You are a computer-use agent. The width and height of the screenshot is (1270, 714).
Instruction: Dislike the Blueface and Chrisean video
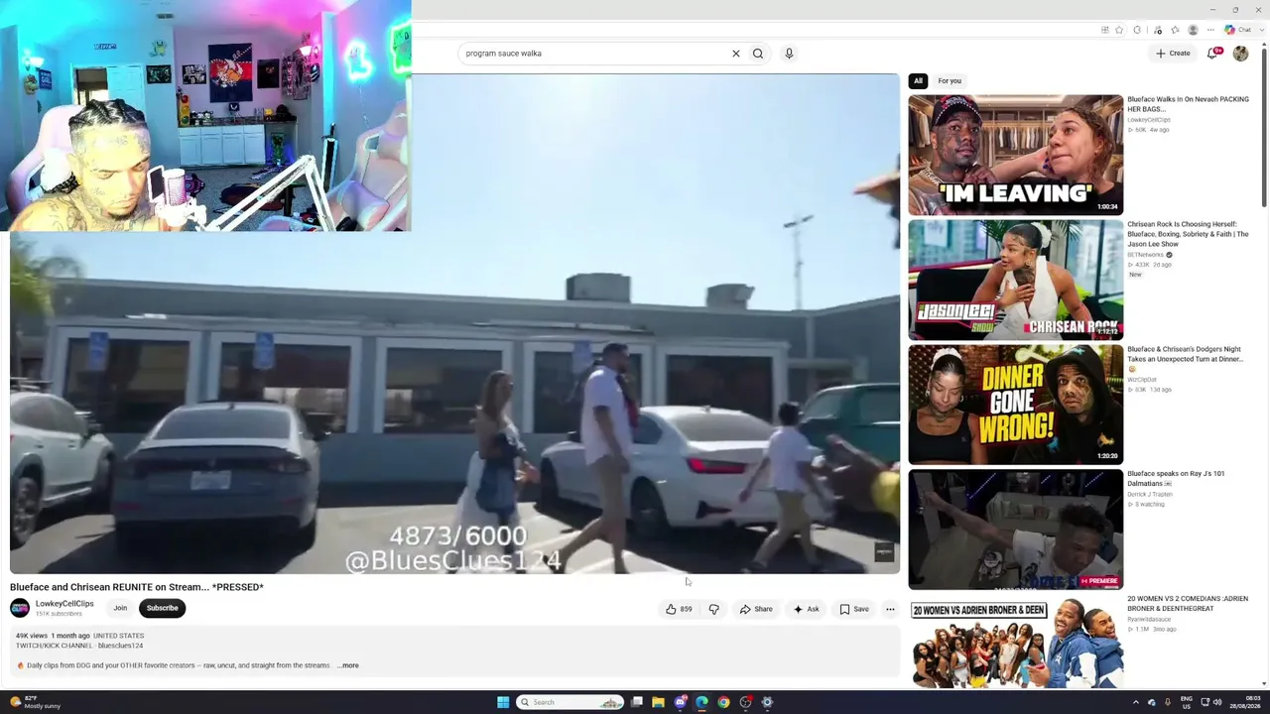(x=713, y=609)
